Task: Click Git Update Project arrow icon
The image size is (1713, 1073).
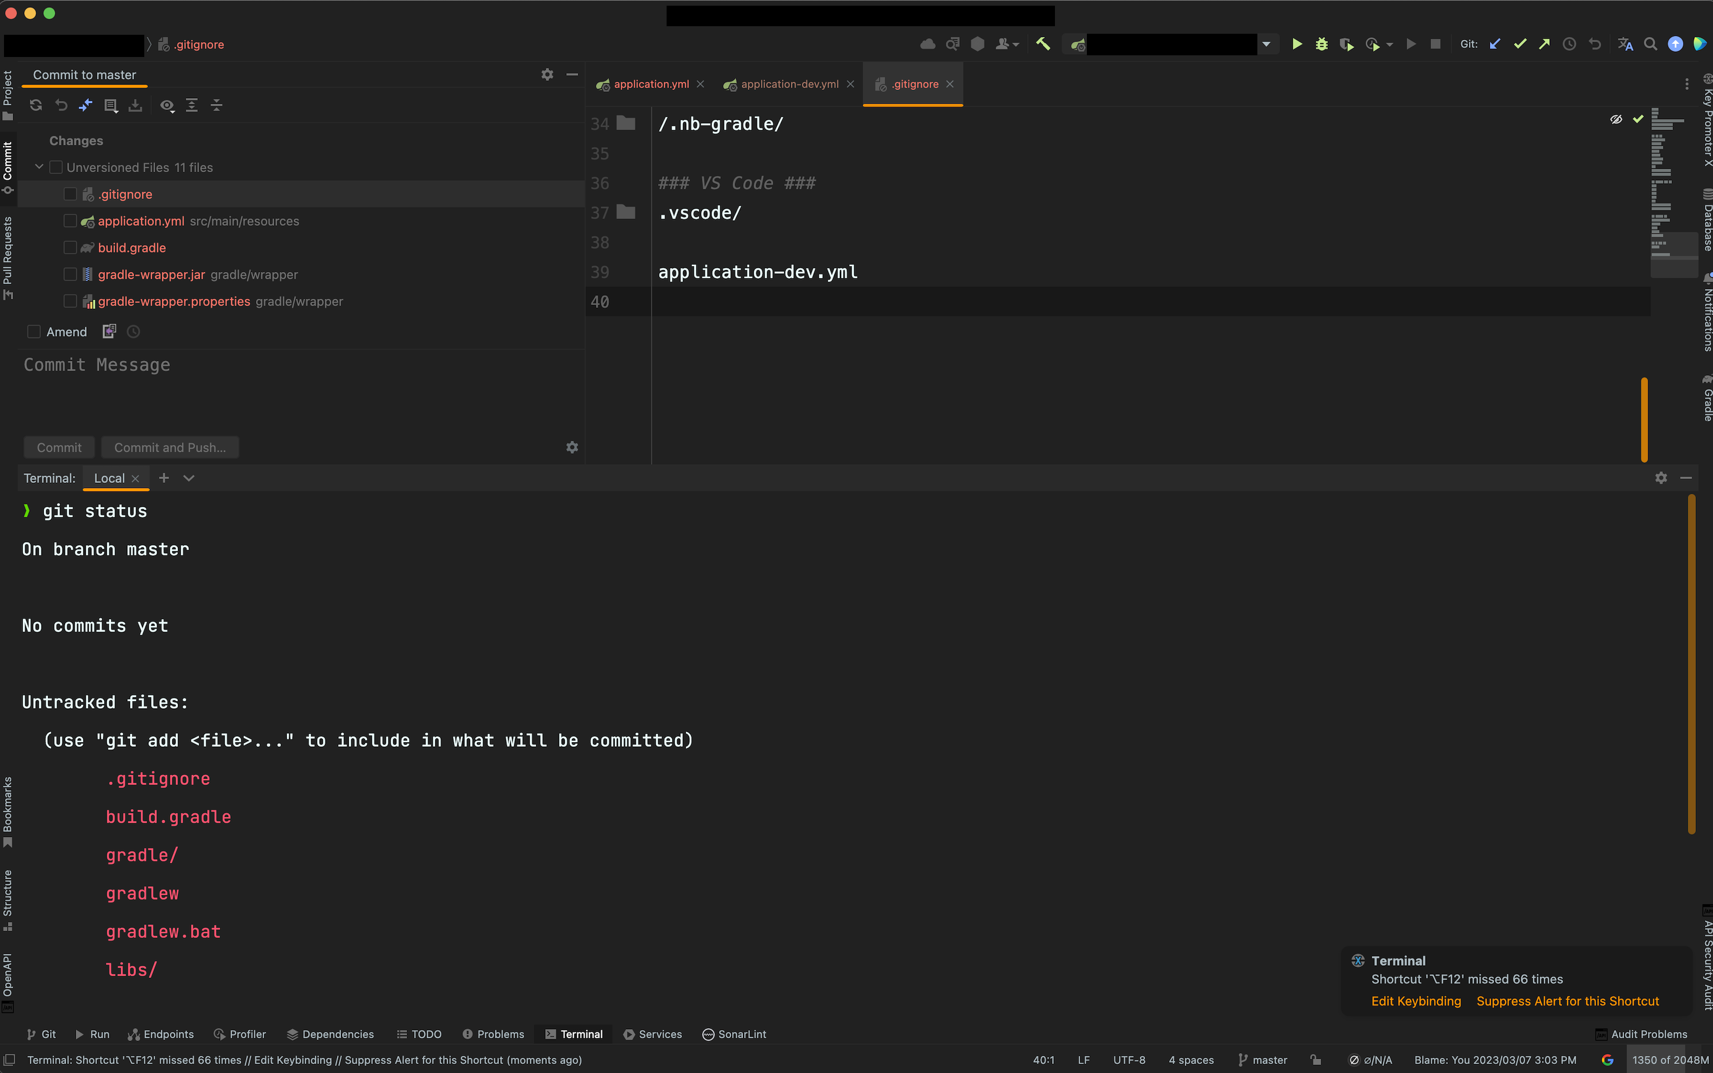Action: point(1495,44)
